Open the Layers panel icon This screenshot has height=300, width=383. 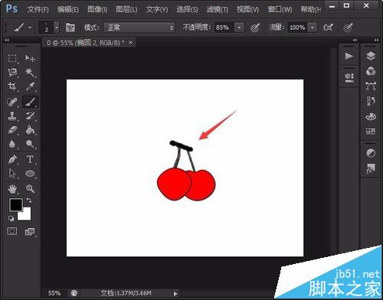click(x=371, y=56)
